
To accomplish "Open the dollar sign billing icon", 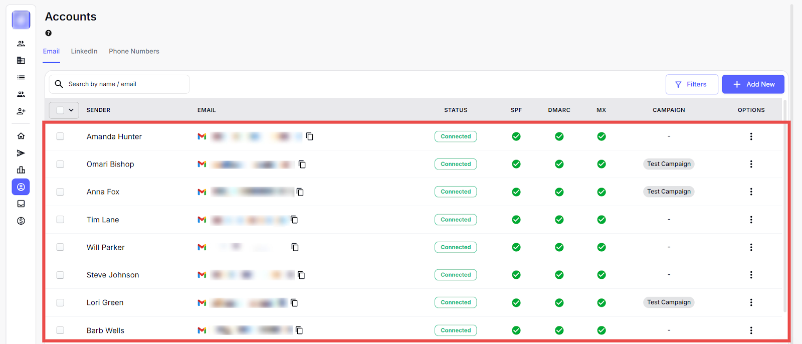I will tap(21, 221).
